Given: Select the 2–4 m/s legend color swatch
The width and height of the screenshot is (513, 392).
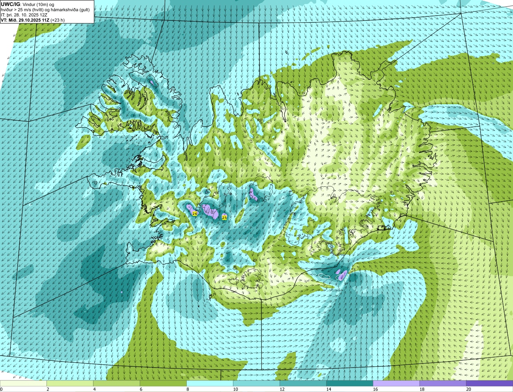Looking at the screenshot, I should click(x=70, y=383).
